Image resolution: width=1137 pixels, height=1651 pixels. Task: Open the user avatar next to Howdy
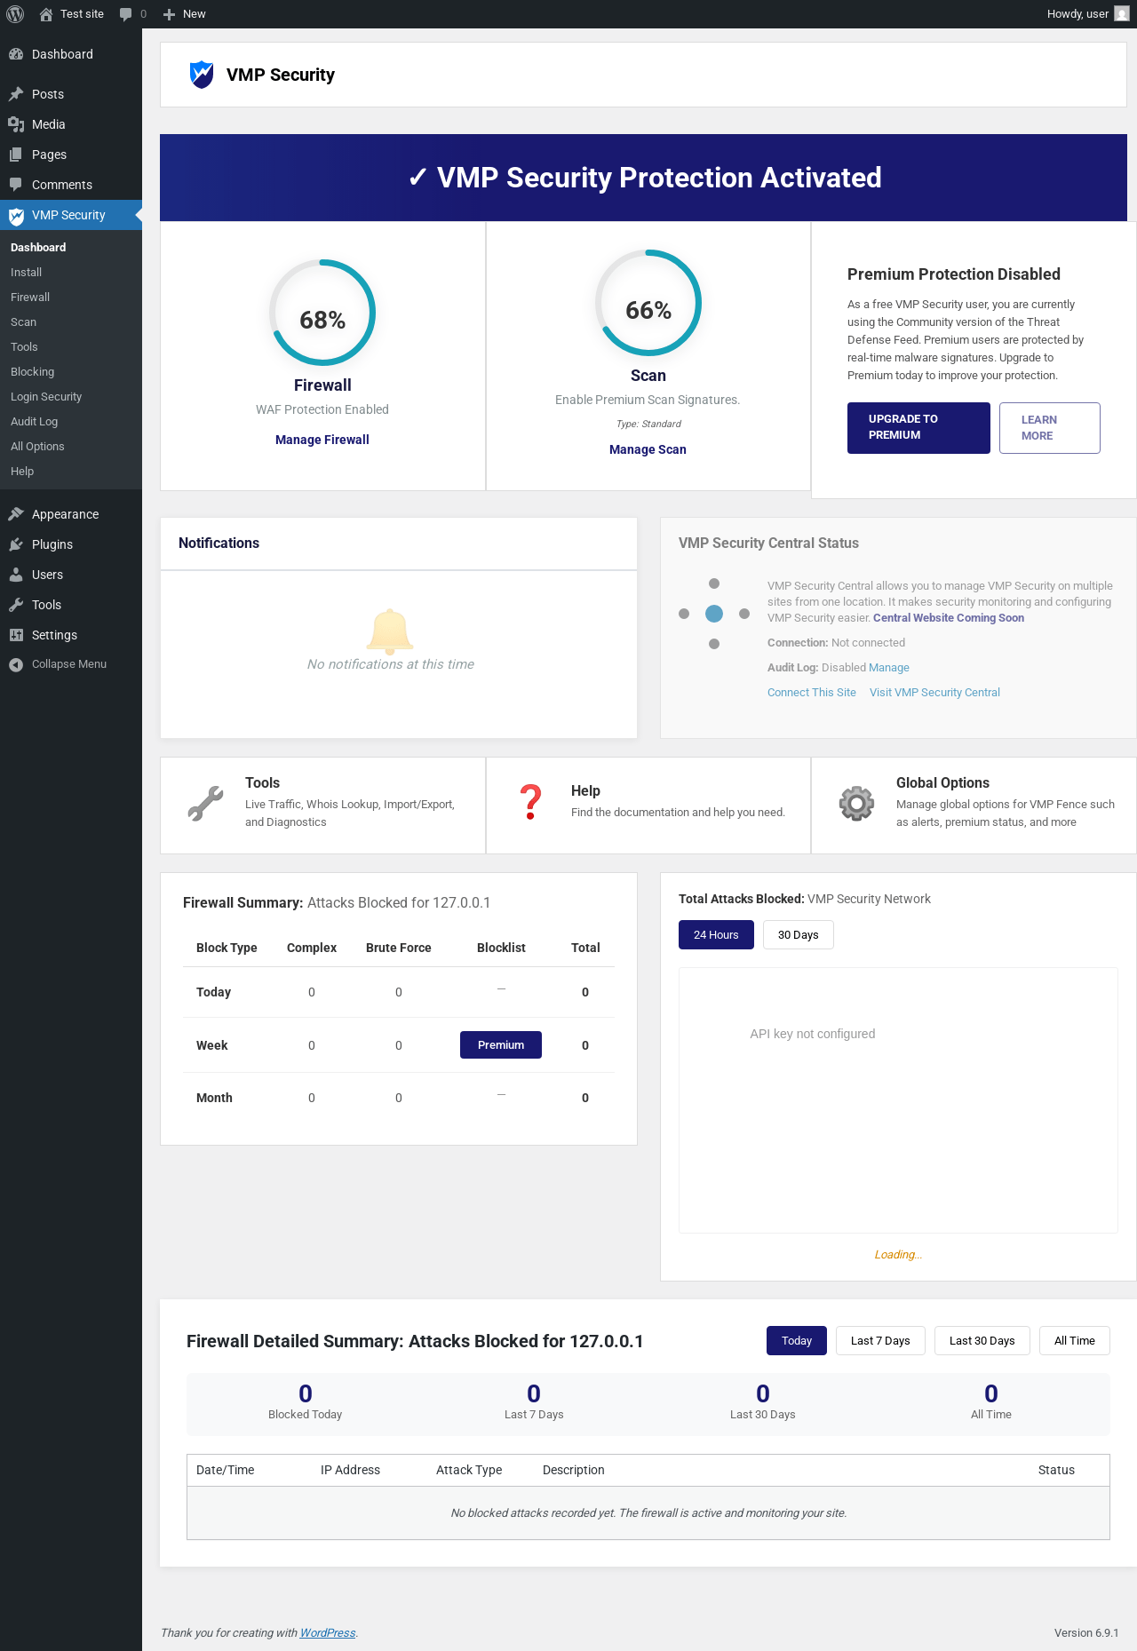click(x=1122, y=14)
